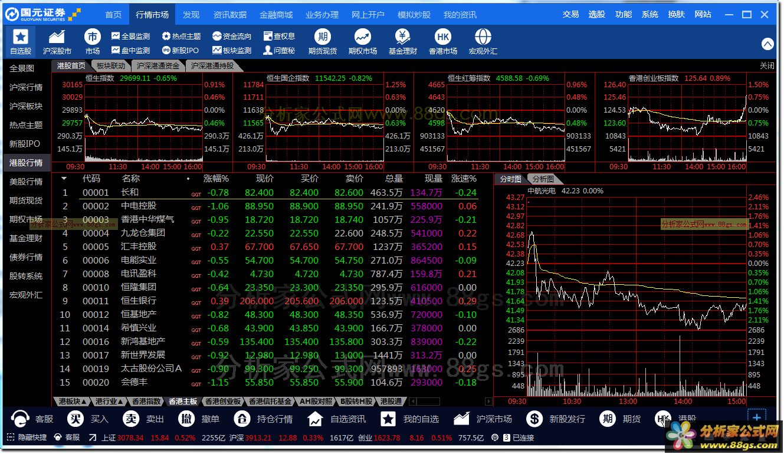
Task: Expand the 港行业 bottom tab menu
Action: [110, 402]
